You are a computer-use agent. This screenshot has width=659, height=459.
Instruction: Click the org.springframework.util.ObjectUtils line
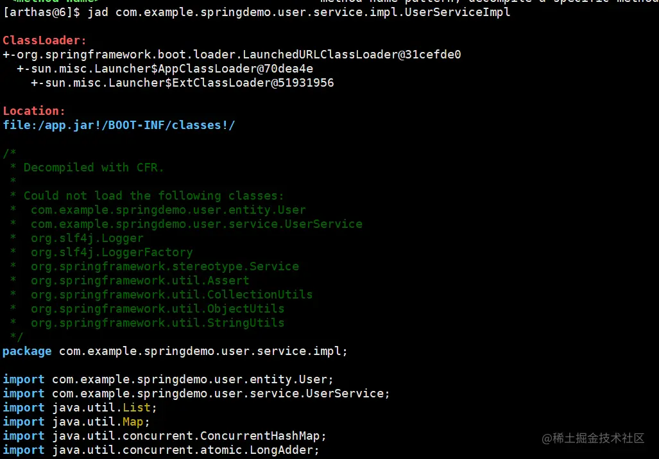(147, 309)
